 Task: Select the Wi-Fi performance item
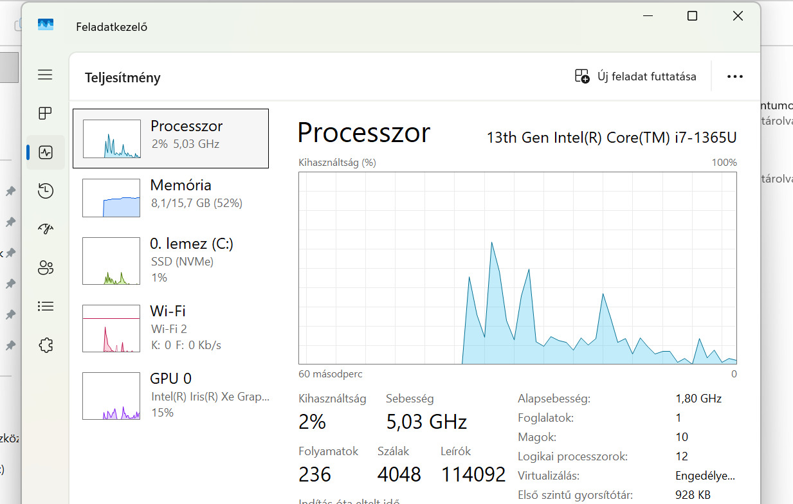click(x=170, y=328)
